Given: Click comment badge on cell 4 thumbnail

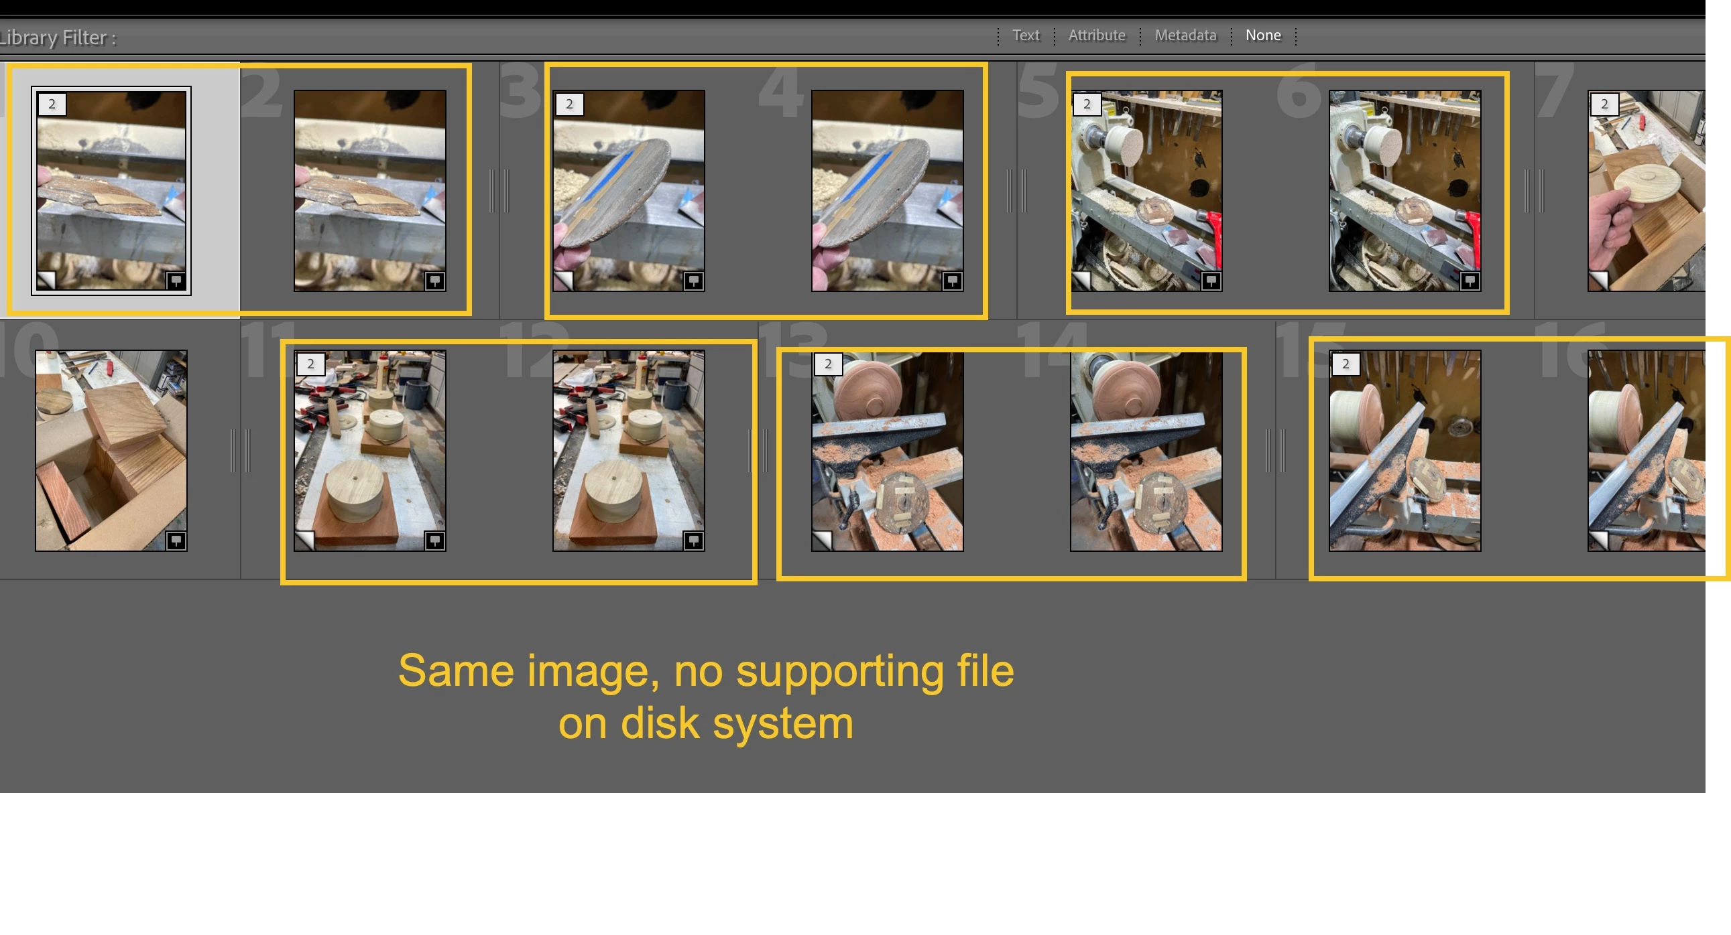Looking at the screenshot, I should [952, 281].
